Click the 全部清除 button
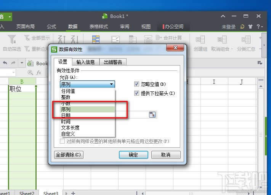The image size is (271, 195). (69, 155)
